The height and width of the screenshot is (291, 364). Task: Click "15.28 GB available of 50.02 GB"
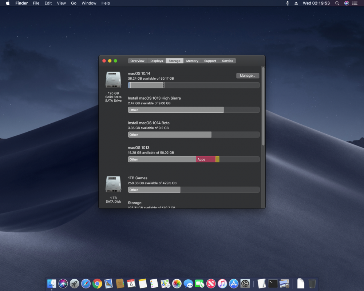151,152
